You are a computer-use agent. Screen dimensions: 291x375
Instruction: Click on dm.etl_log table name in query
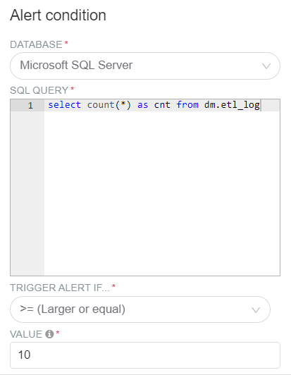tap(232, 105)
